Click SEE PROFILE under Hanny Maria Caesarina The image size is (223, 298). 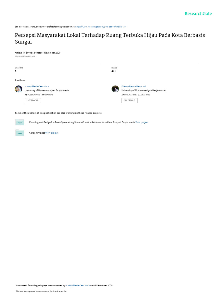[x=33, y=100]
